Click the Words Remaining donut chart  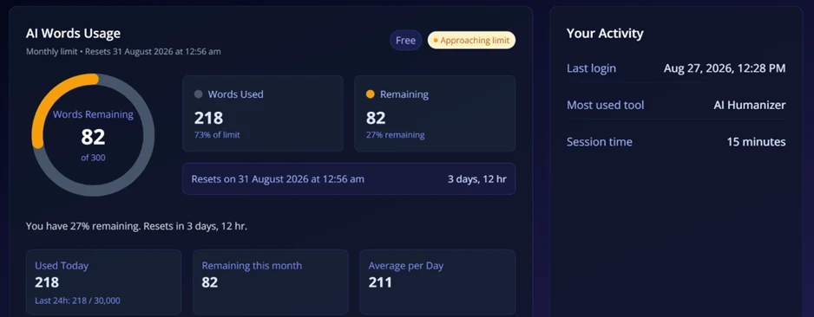coord(93,134)
